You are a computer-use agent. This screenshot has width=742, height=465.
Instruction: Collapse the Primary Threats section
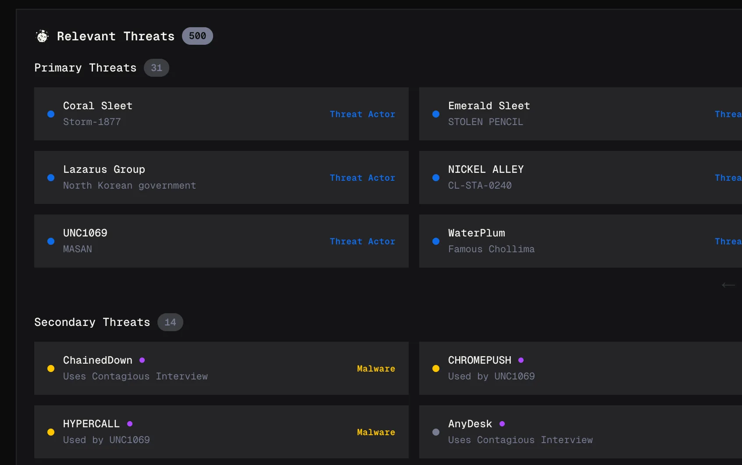pos(85,68)
